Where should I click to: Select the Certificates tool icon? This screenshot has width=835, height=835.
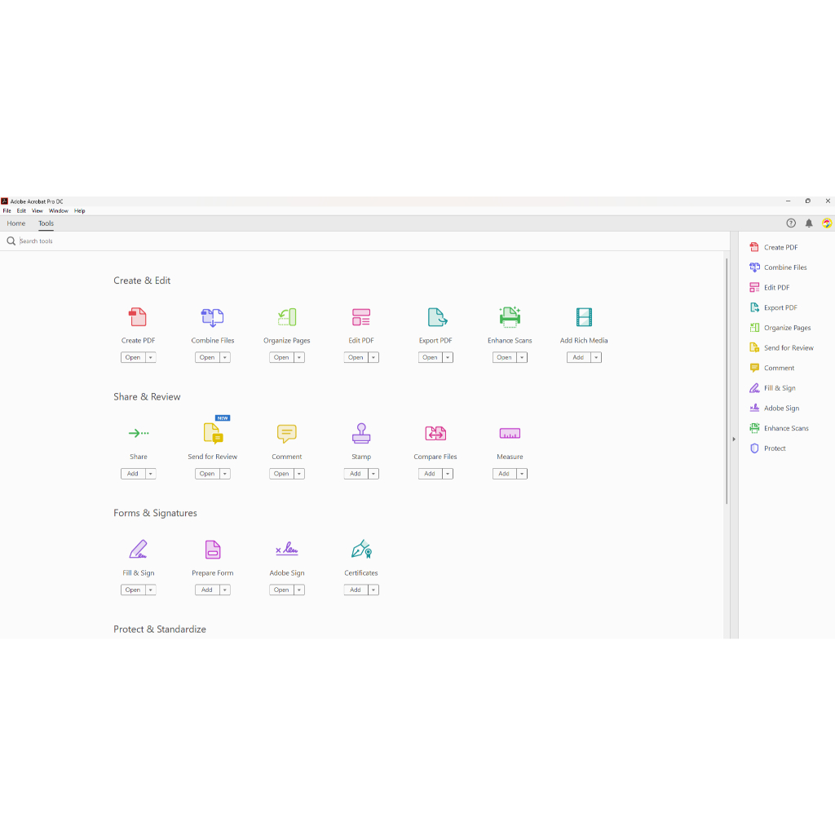361,549
